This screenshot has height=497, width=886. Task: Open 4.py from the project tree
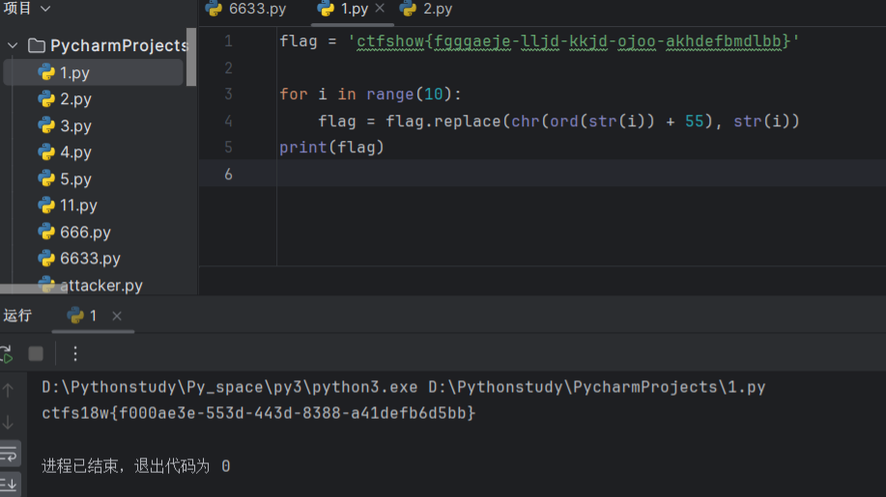pos(75,152)
